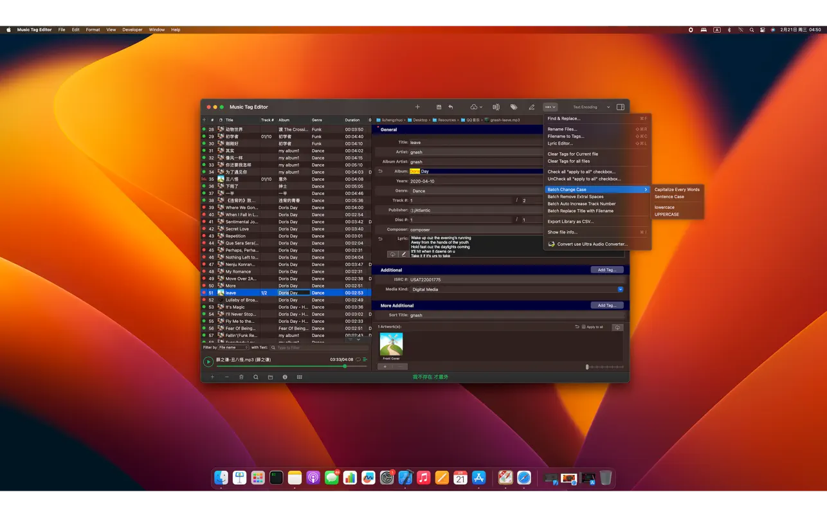Image resolution: width=827 pixels, height=517 pixels.
Task: Click the trash icon in bottom bar
Action: [241, 377]
